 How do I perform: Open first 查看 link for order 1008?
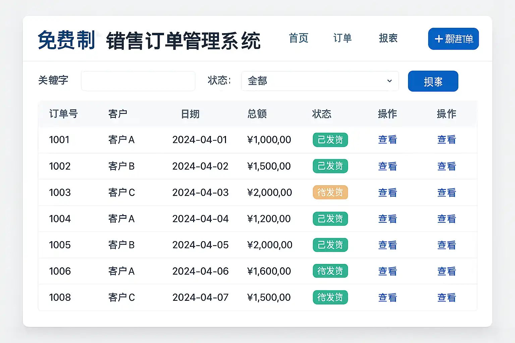[x=387, y=297]
